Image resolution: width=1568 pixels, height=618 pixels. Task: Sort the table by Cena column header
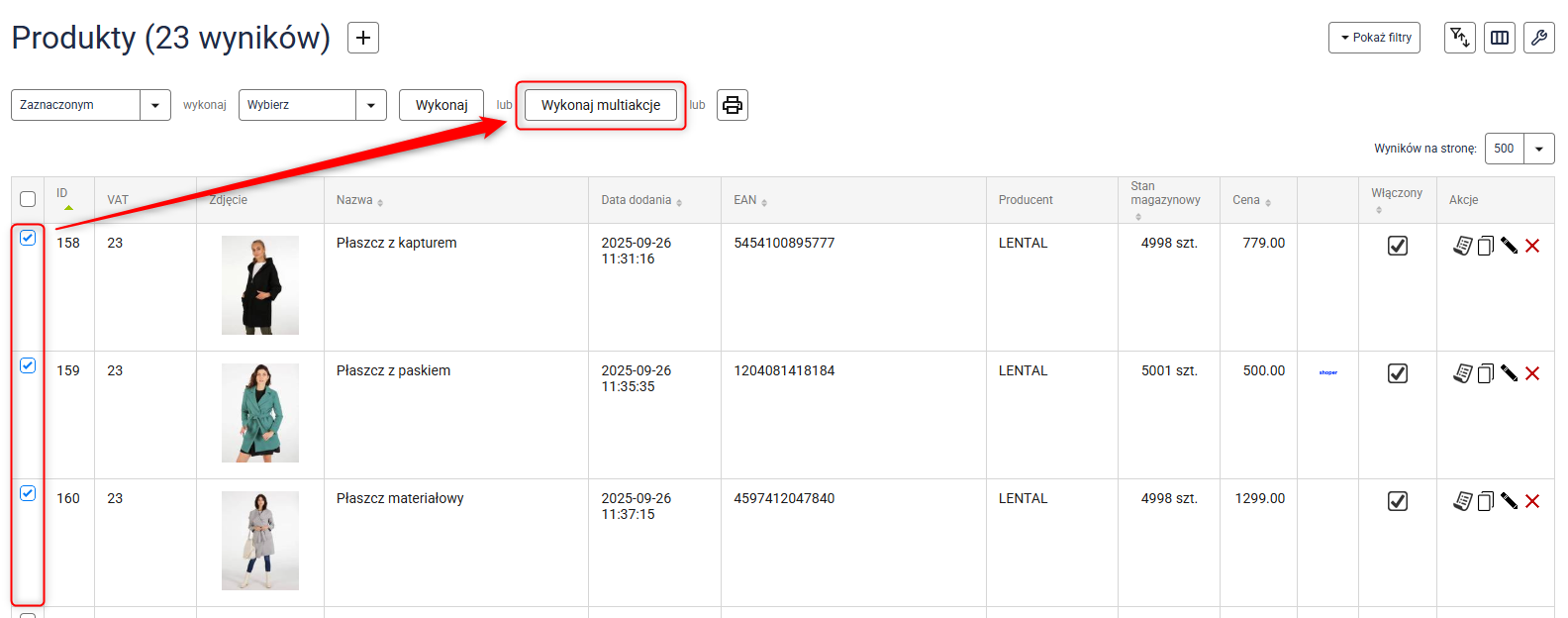click(1246, 200)
